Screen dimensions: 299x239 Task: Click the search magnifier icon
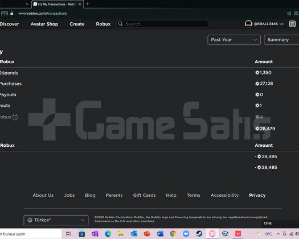tap(120, 24)
